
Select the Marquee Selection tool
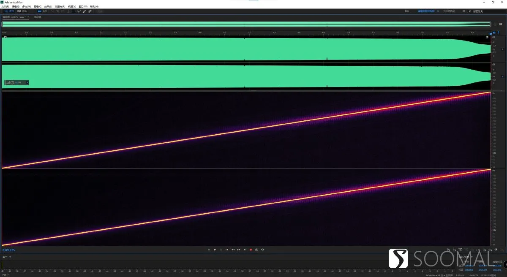[x=74, y=11]
